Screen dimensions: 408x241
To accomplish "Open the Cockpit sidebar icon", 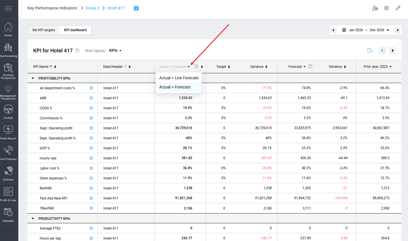I will point(8,112).
